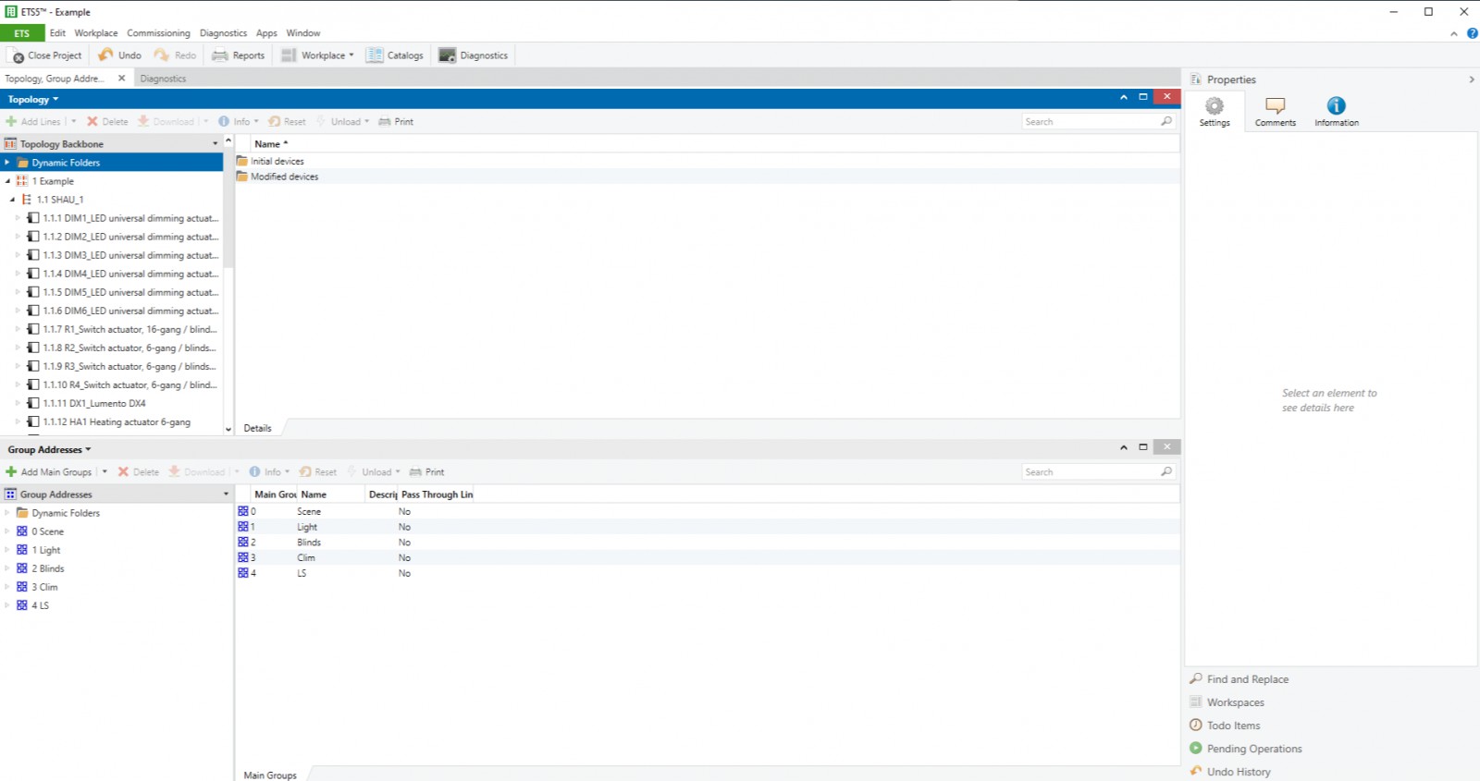Open the Topology panel title dropdown

(55, 100)
